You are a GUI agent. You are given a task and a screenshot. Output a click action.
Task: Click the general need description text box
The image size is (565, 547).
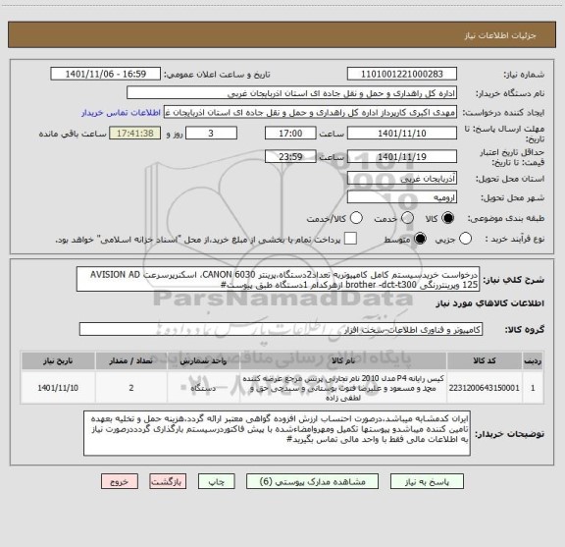pyautogui.click(x=279, y=279)
